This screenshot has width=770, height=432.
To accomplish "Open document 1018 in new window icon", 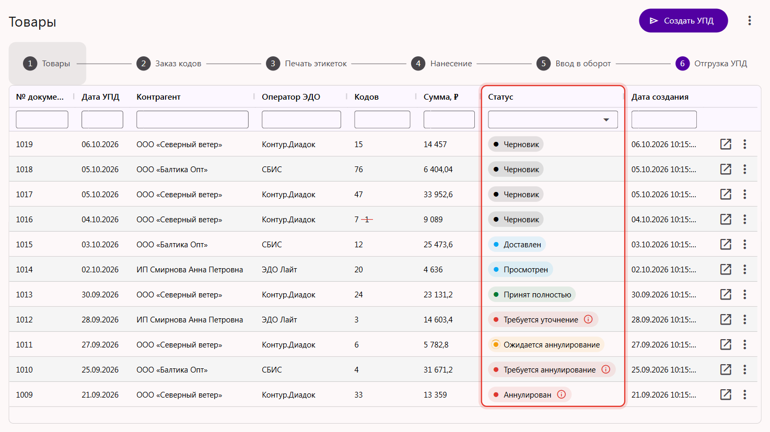I will 726,169.
